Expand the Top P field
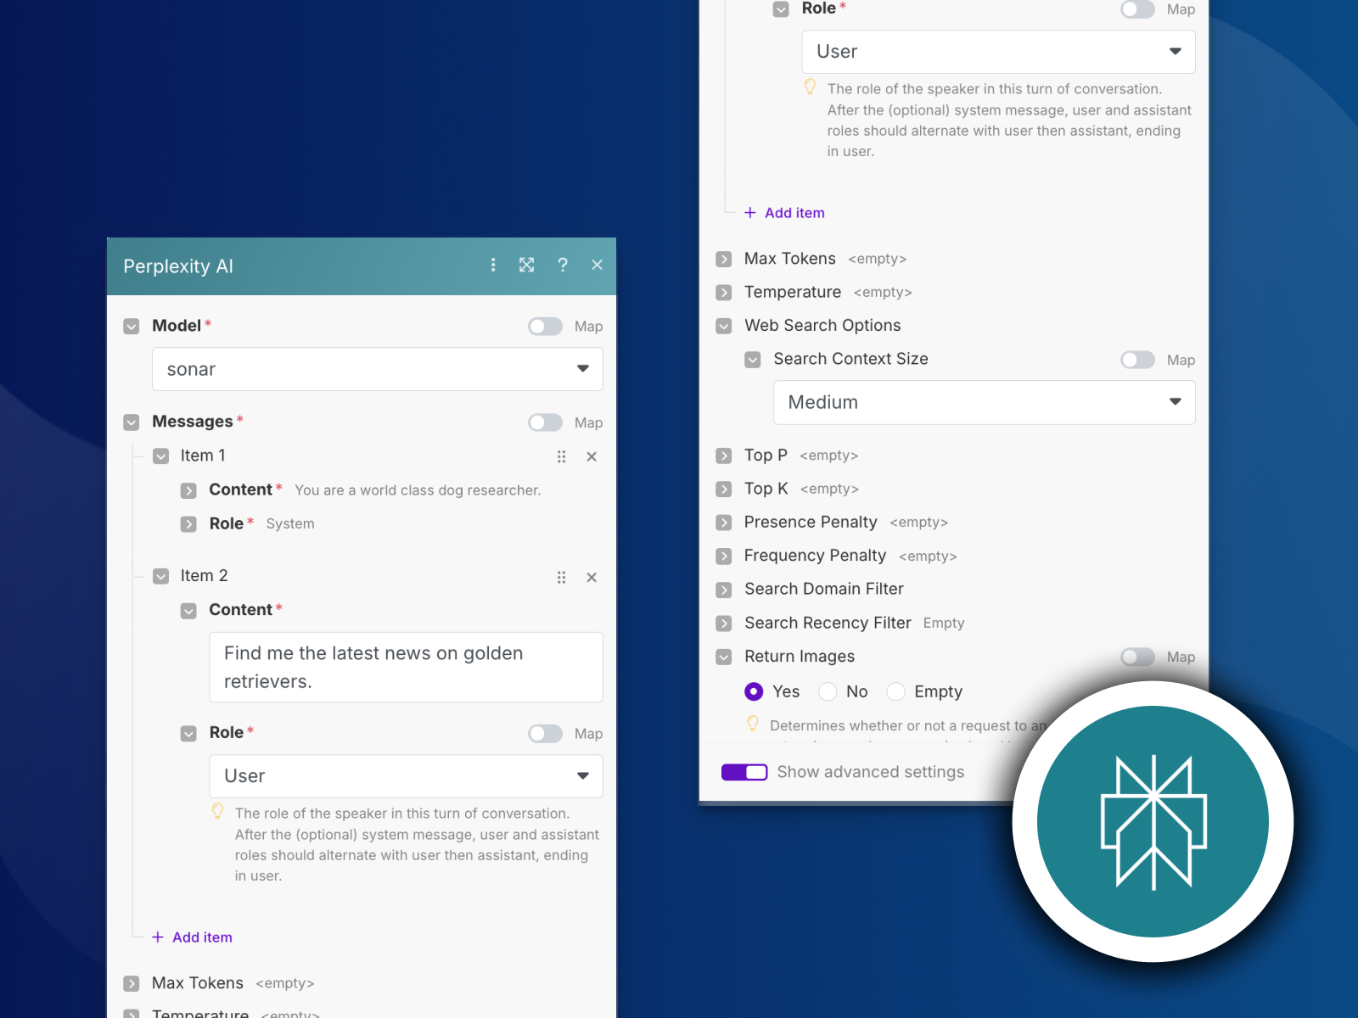1358x1018 pixels. (724, 456)
